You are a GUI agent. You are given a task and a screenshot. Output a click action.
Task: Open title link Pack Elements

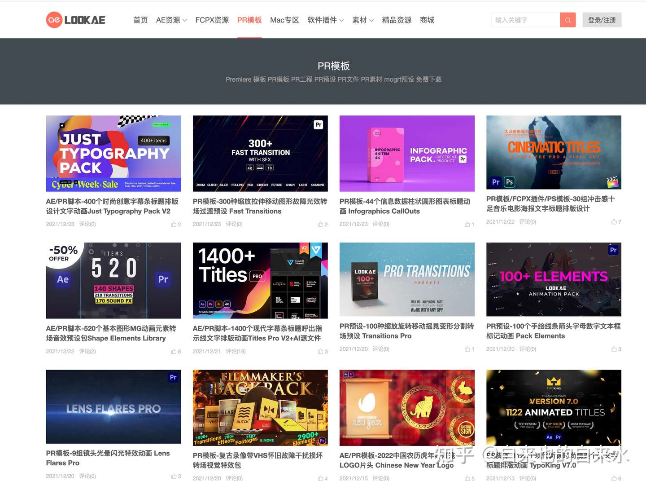553,331
